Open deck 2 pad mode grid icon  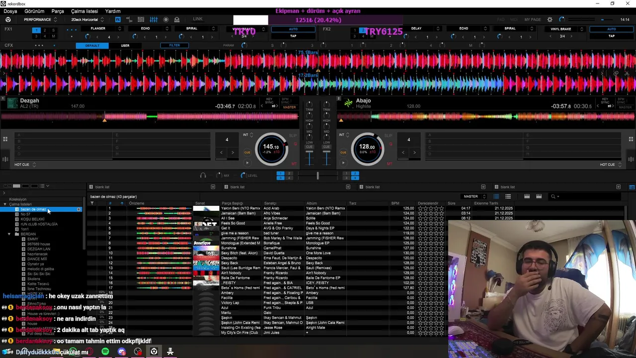pos(631,139)
